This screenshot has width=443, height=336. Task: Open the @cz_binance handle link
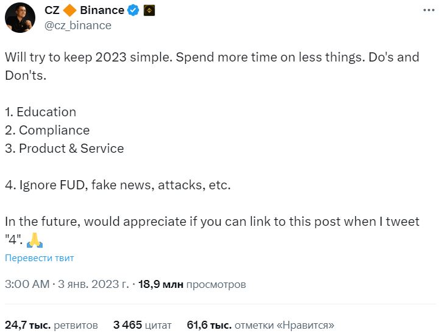(x=78, y=26)
